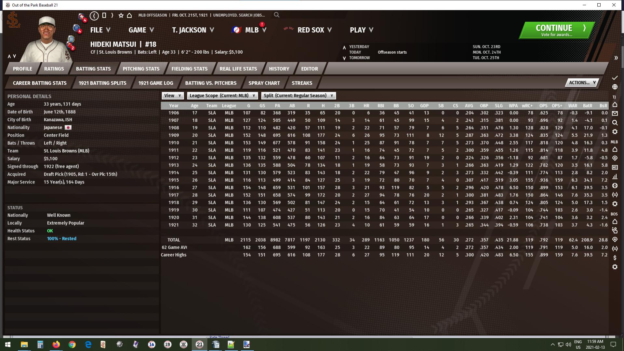Open the League Scope dropdown
The width and height of the screenshot is (624, 351).
click(222, 96)
